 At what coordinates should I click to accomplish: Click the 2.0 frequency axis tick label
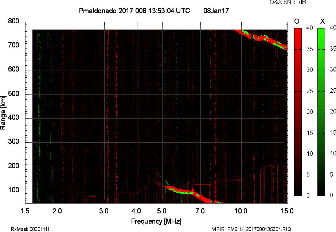click(57, 211)
